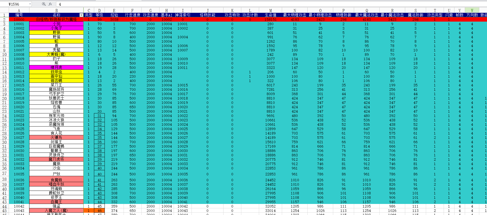Click the 最小物理攻击 header cell
The image size is (487, 215).
(320, 15)
